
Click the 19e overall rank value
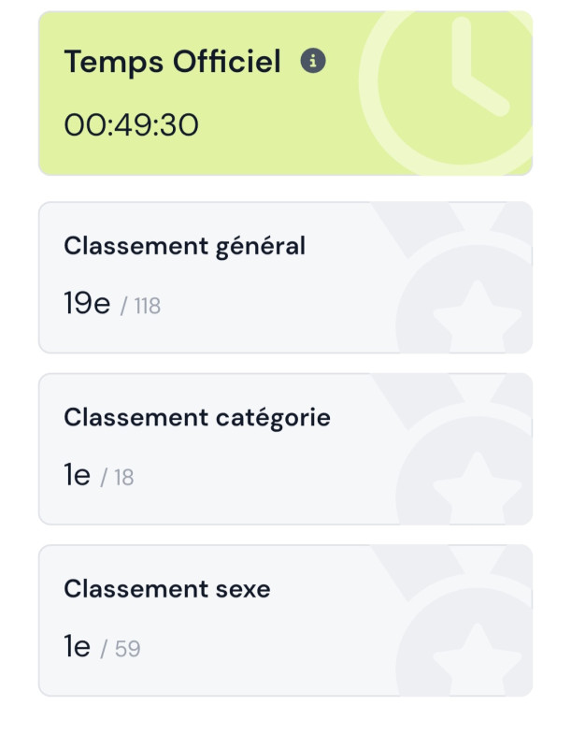point(87,304)
